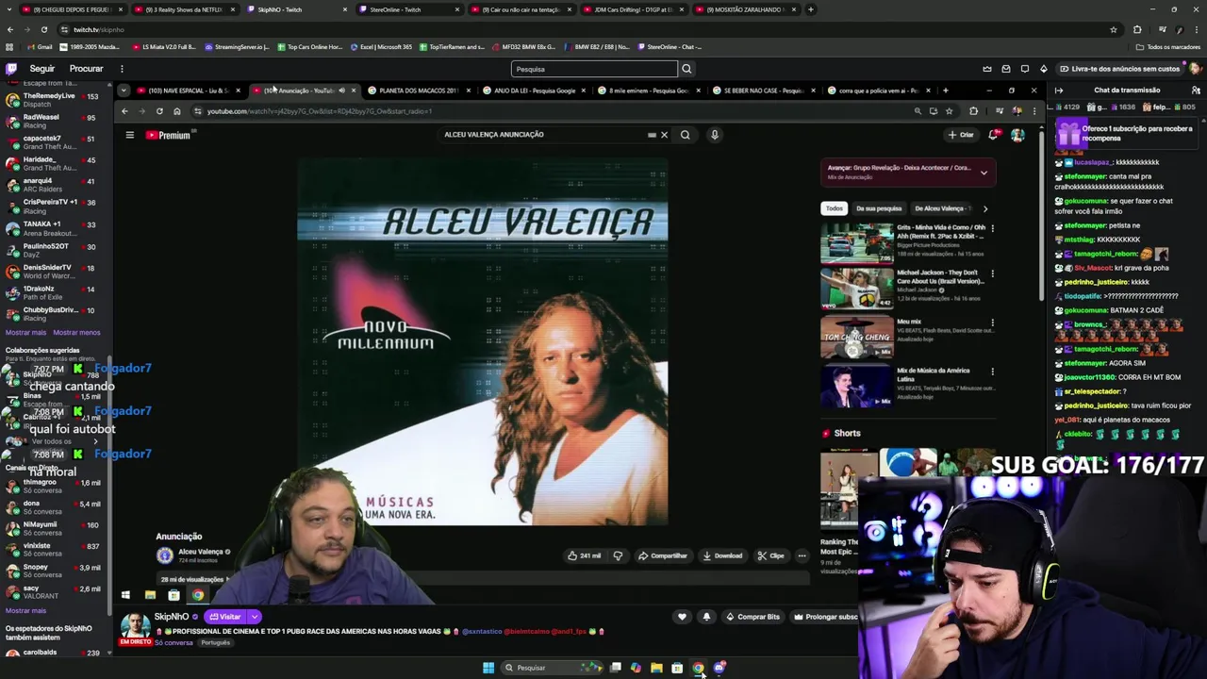Open the Twitch home logo
Screen dimensions: 1207x679
tap(11, 69)
